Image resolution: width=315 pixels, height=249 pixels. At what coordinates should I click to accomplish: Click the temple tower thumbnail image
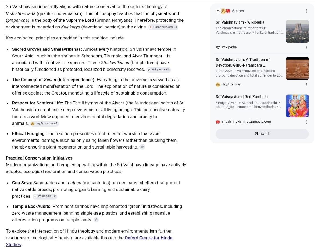[x=297, y=31]
